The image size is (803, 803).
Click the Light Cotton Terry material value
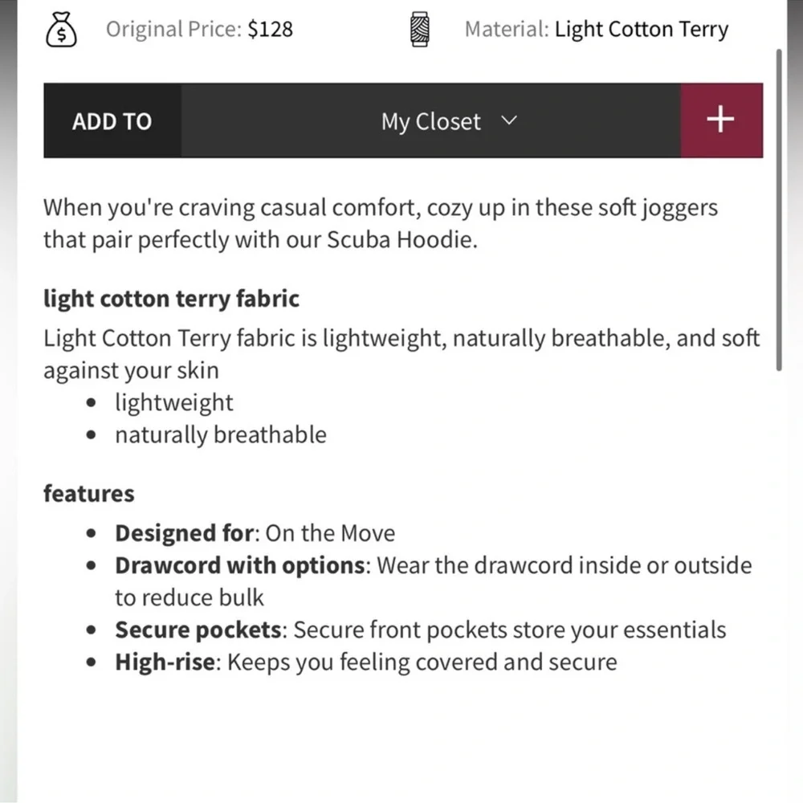pyautogui.click(x=641, y=29)
